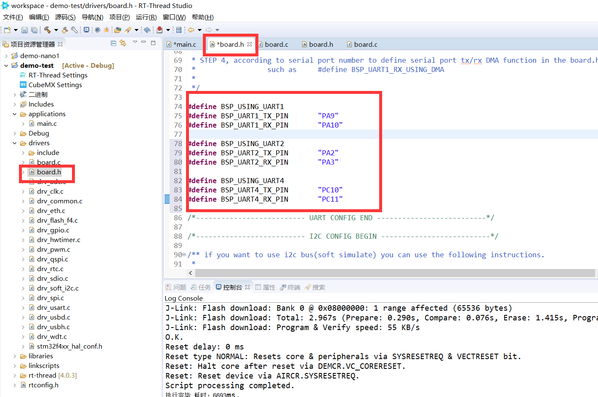
Task: Switch to the 属性 properties tab
Action: [265, 287]
